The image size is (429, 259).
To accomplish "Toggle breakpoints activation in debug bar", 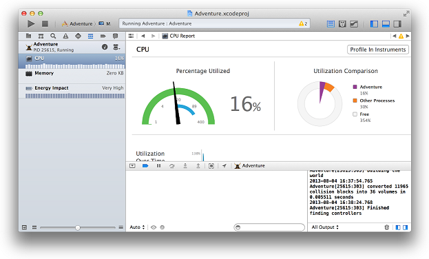I will [145, 166].
